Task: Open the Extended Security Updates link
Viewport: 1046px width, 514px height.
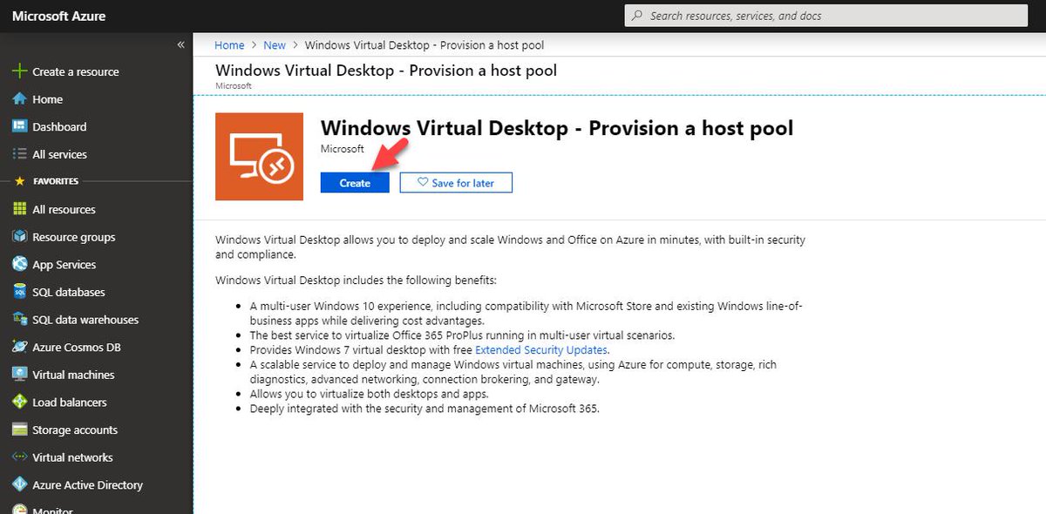Action: coord(540,349)
